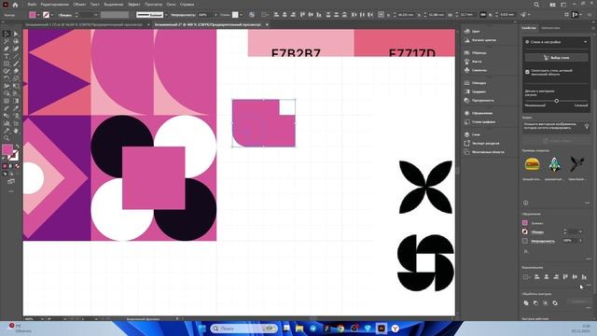
Task: Open the Align To dropdown in align section
Action: (x=526, y=277)
